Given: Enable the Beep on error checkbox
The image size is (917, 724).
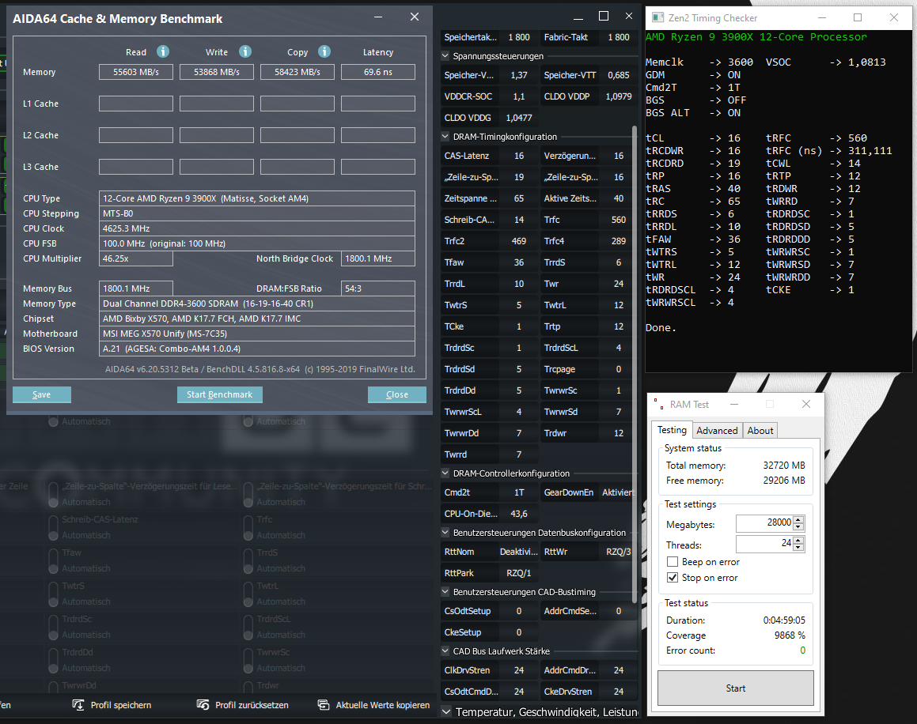Looking at the screenshot, I should (673, 561).
